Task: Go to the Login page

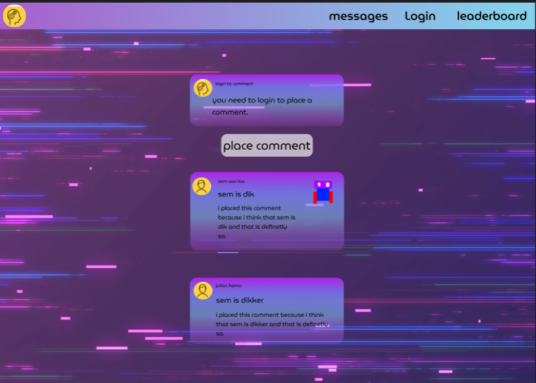Action: [x=420, y=16]
